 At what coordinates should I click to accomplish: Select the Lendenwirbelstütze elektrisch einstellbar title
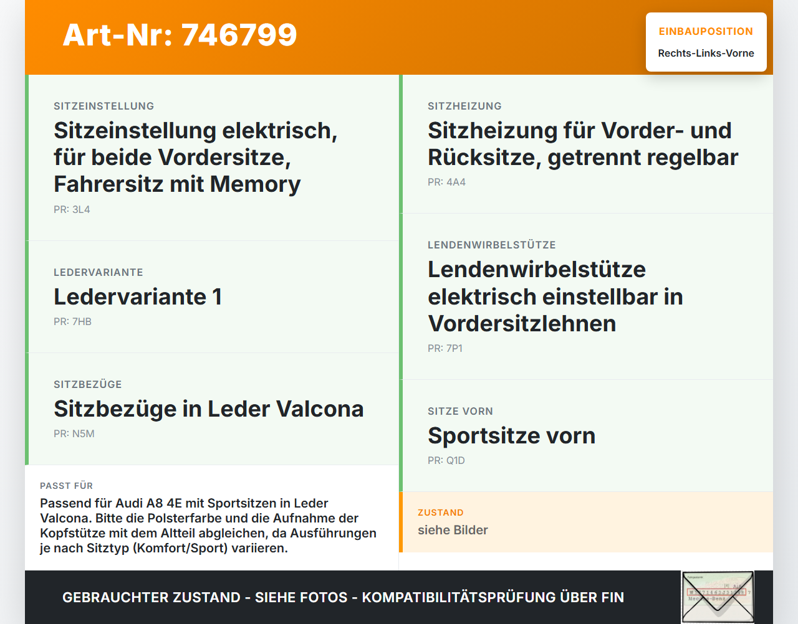(x=555, y=296)
